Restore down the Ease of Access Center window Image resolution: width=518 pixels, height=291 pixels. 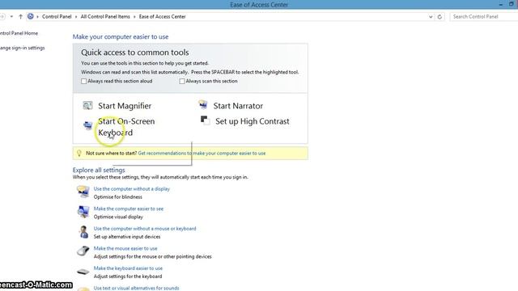512,4
